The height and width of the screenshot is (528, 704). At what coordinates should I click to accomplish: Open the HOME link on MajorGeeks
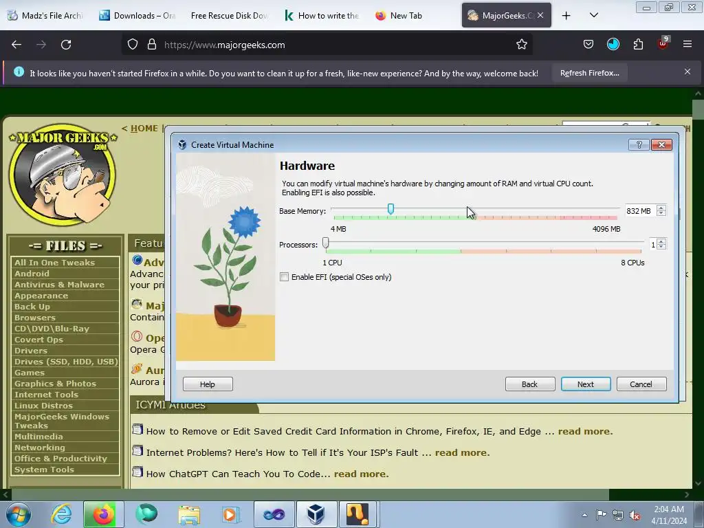(x=144, y=129)
